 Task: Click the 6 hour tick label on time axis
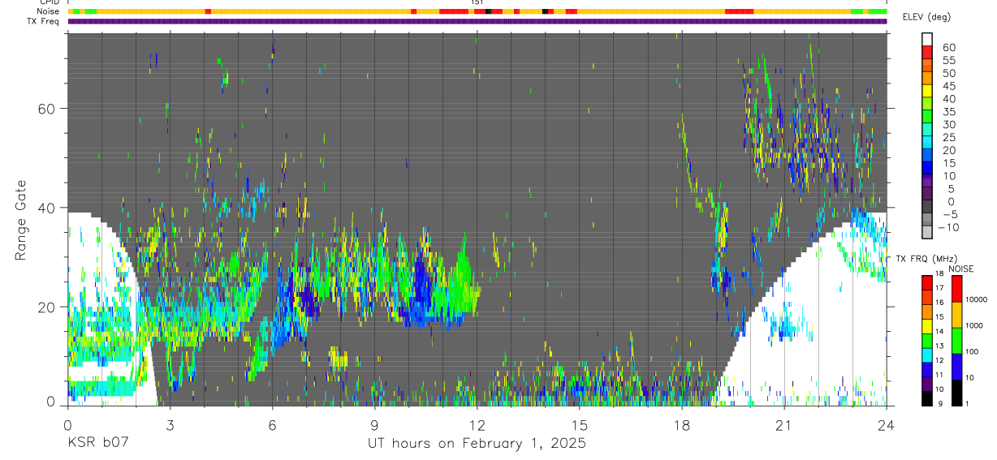(272, 424)
